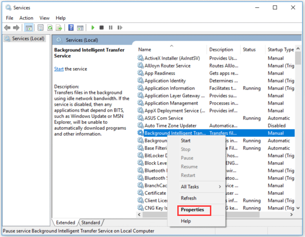Click the Refresh toolbar icon

(x=50, y=28)
